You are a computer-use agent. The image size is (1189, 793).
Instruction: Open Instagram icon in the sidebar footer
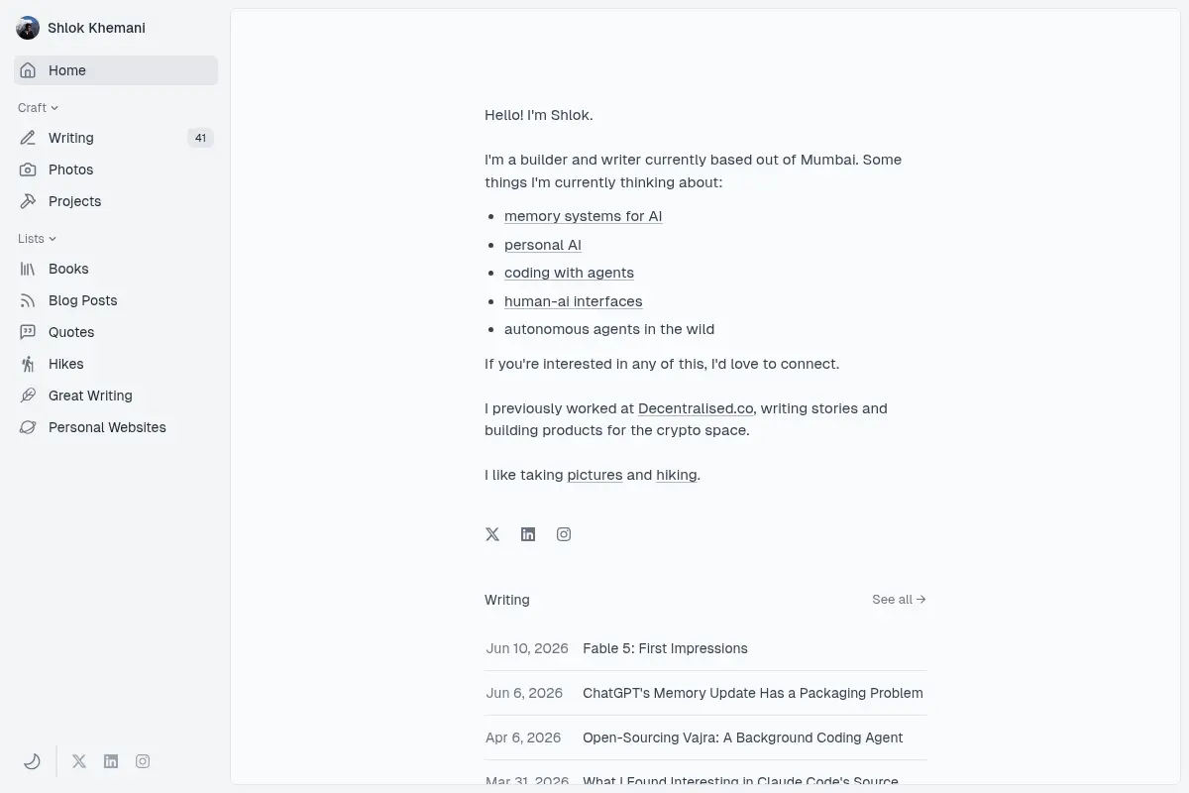143,761
